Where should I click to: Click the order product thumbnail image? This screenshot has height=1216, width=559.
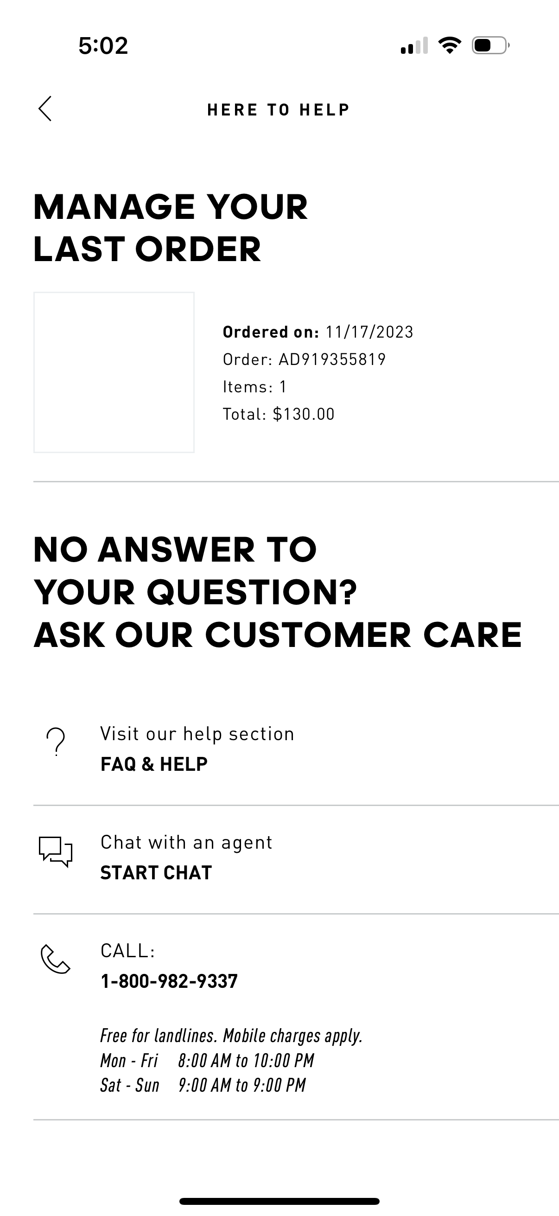(x=114, y=372)
